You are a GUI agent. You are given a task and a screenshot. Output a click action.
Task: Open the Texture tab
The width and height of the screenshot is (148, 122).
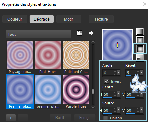tap(101, 19)
